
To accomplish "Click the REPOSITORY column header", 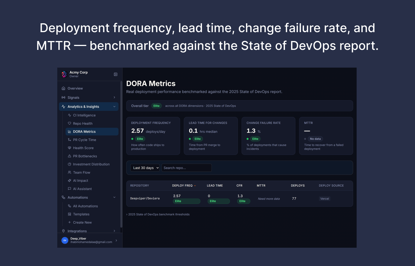I will 139,186.
